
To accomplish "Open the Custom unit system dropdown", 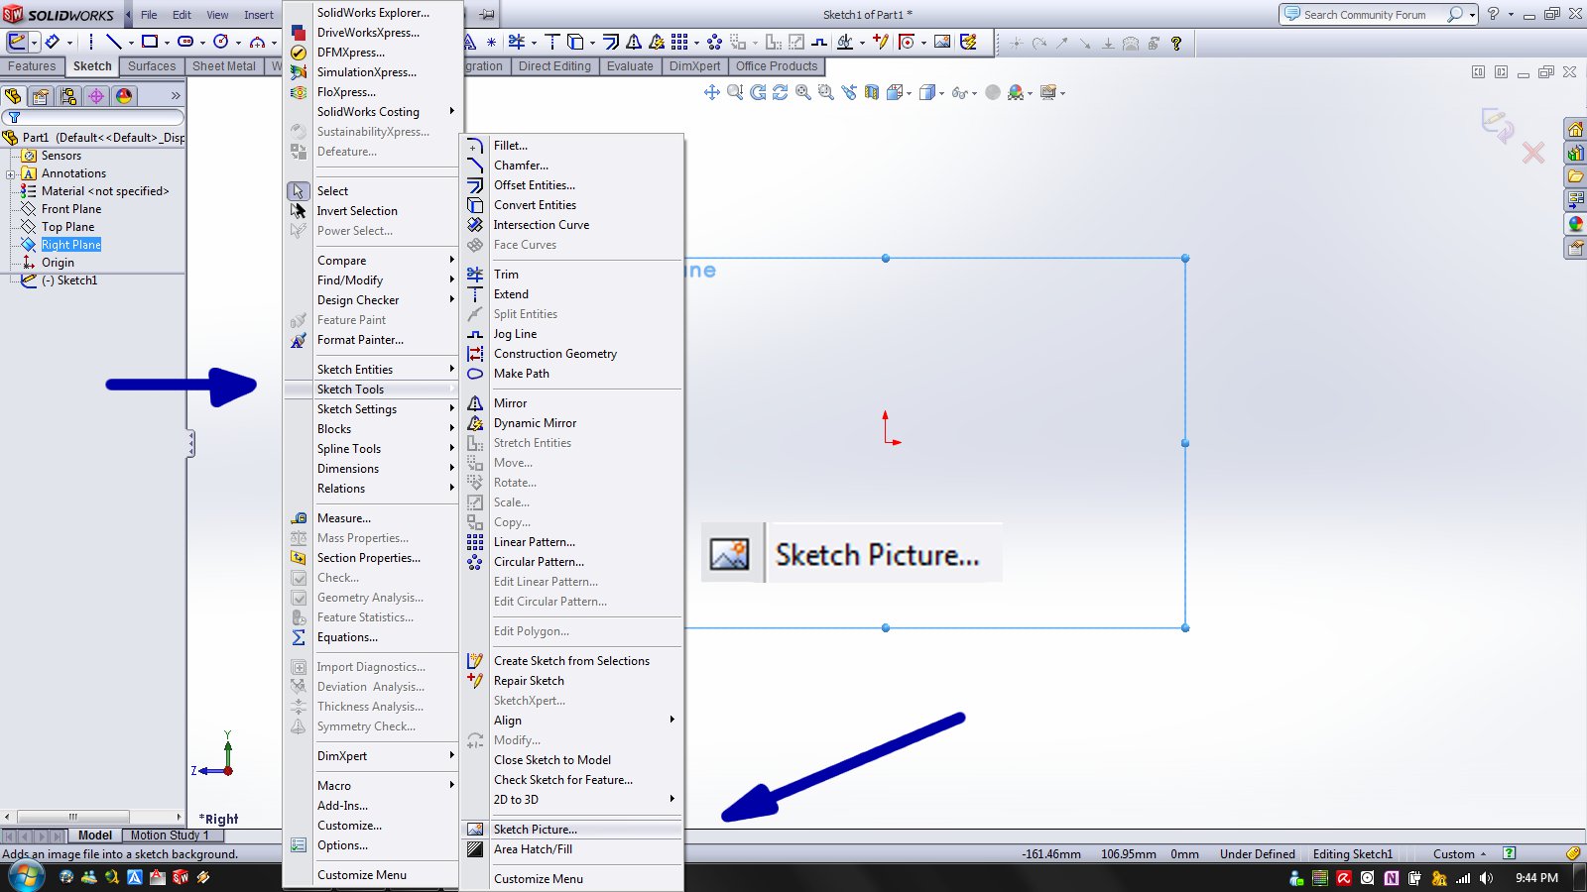I will point(1460,853).
